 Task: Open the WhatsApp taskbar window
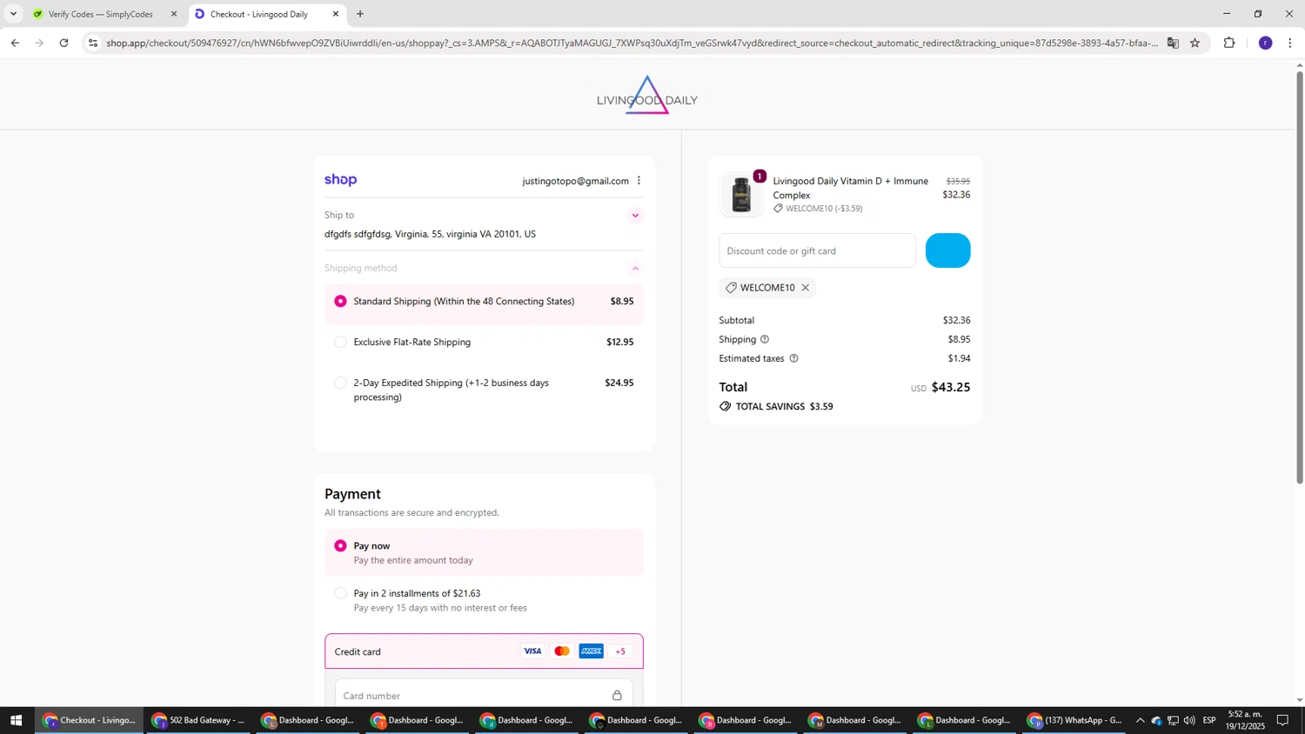pos(1075,720)
